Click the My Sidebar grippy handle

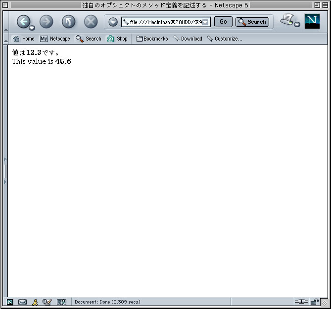(x=5, y=171)
